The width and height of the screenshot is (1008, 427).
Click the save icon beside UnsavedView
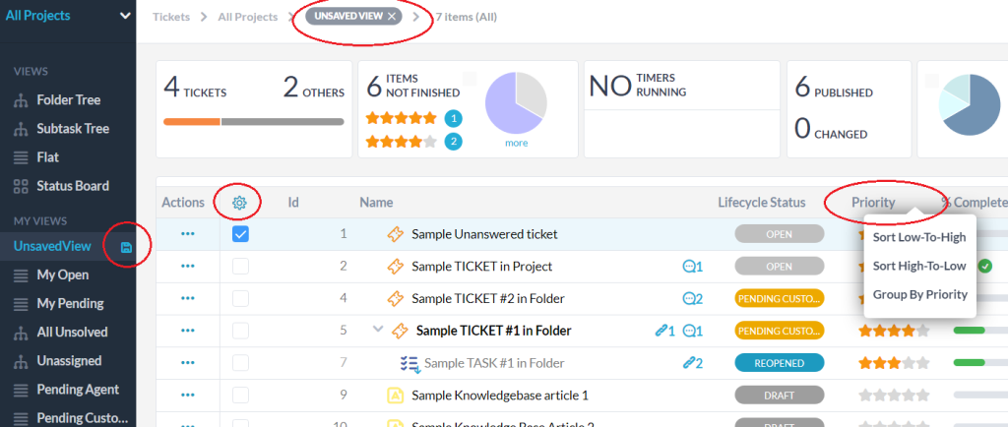pyautogui.click(x=127, y=247)
